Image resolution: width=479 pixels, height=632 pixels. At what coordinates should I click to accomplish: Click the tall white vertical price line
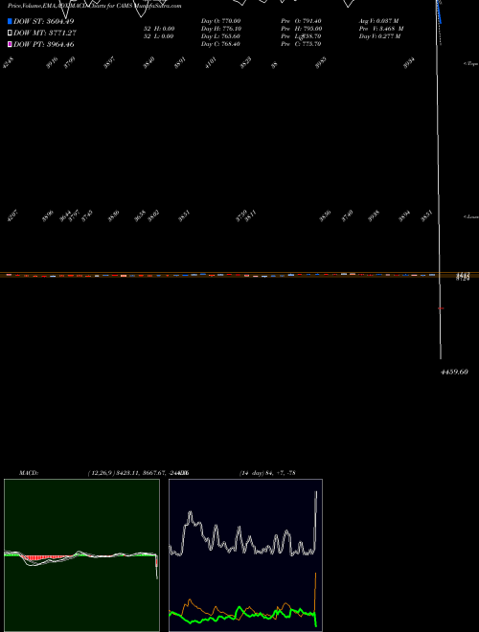[x=439, y=179]
